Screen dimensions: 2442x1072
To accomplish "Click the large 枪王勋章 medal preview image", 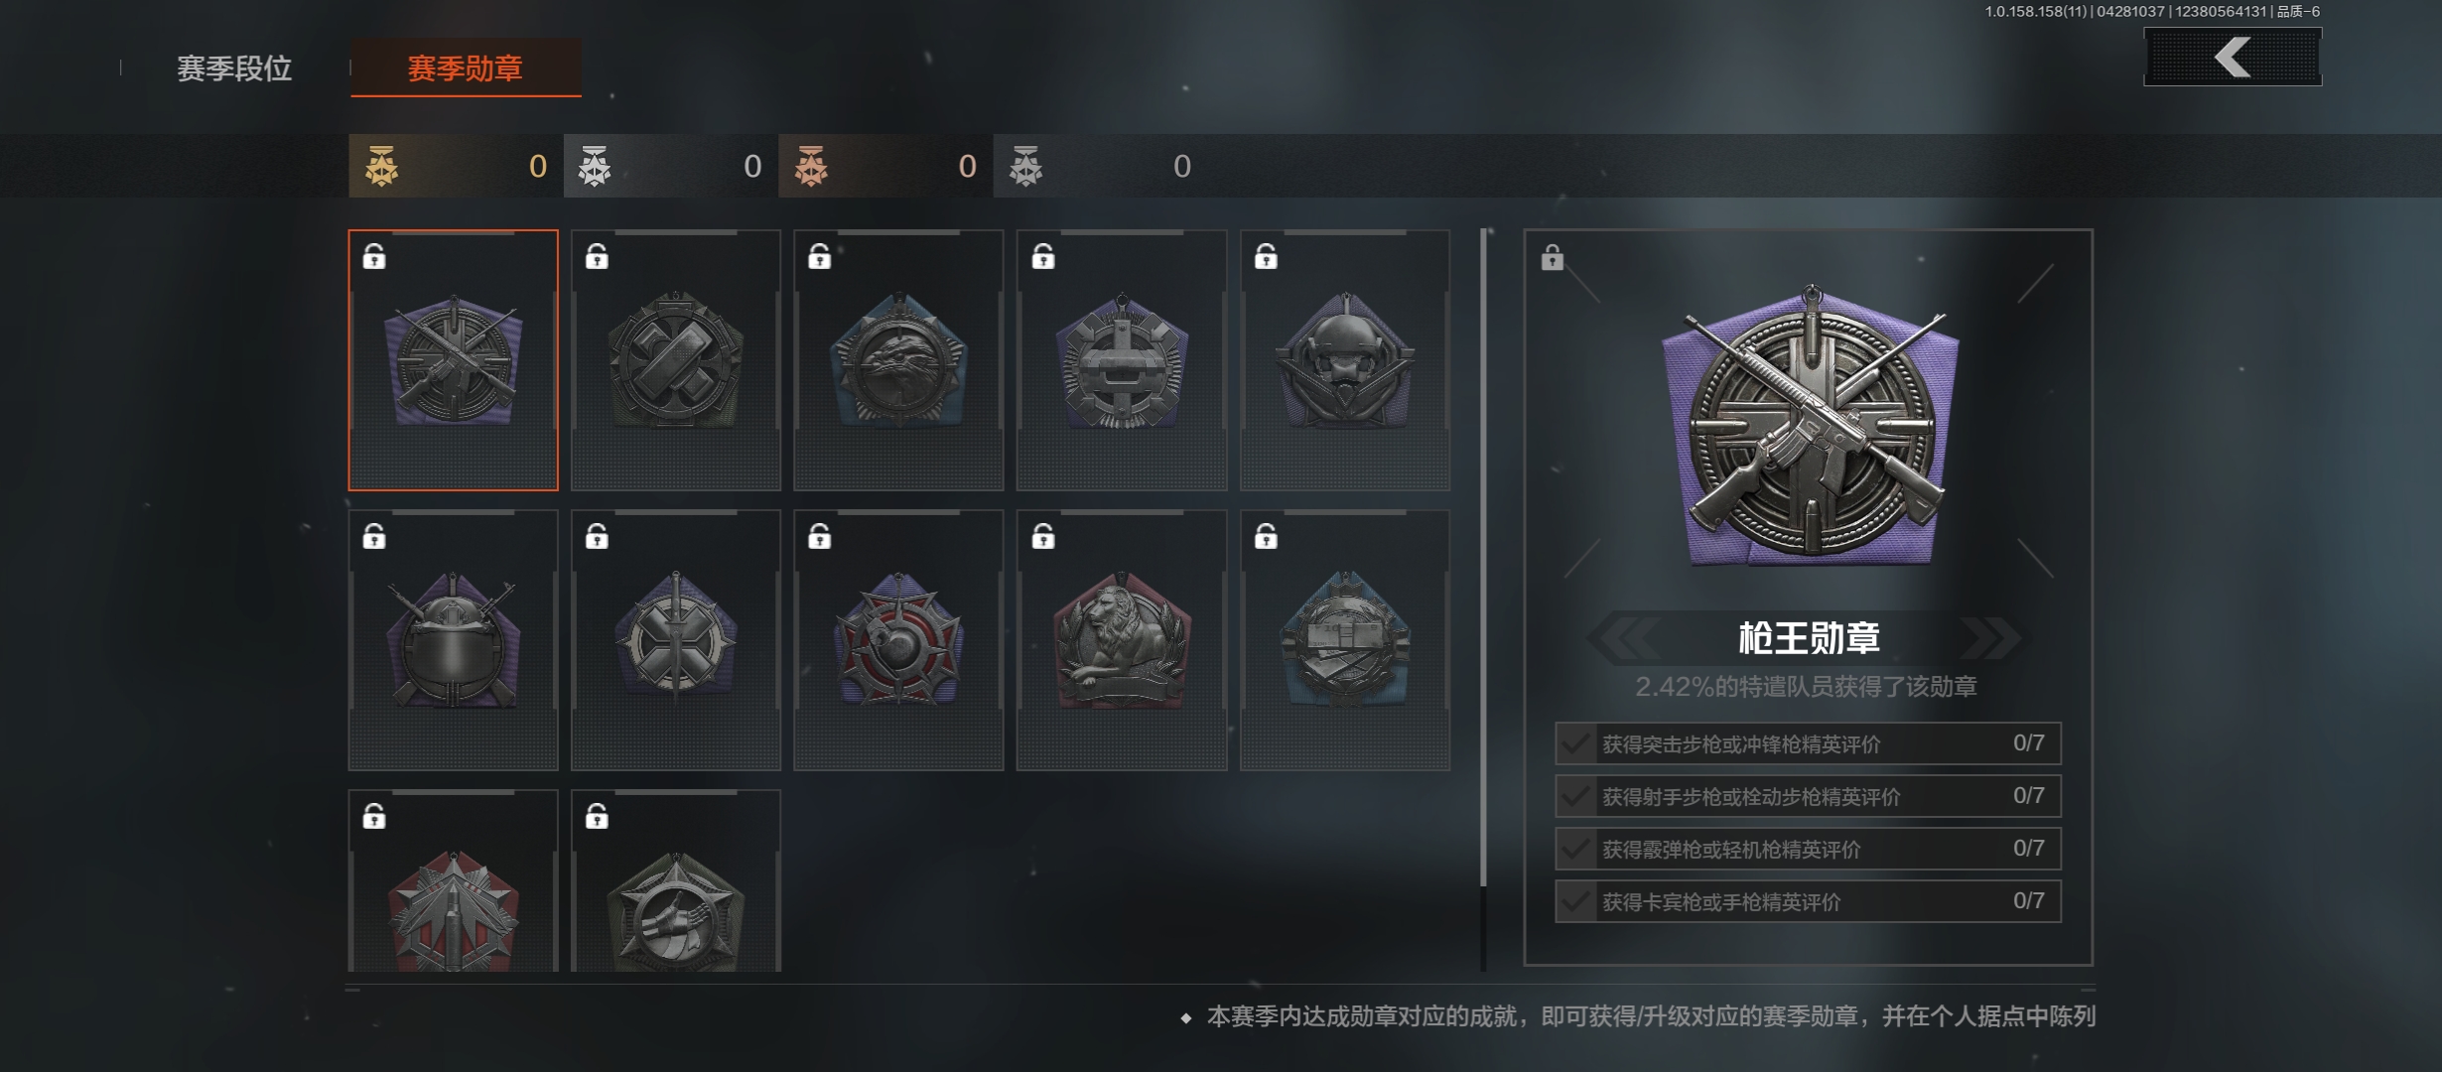I will [1810, 427].
